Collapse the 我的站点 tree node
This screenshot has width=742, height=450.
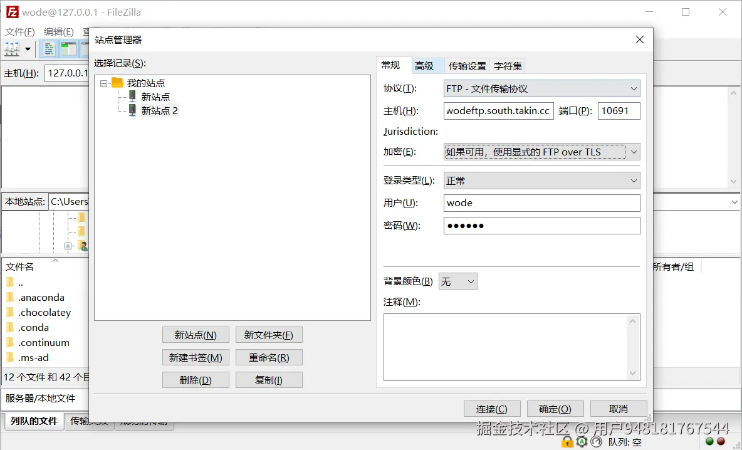pyautogui.click(x=103, y=83)
